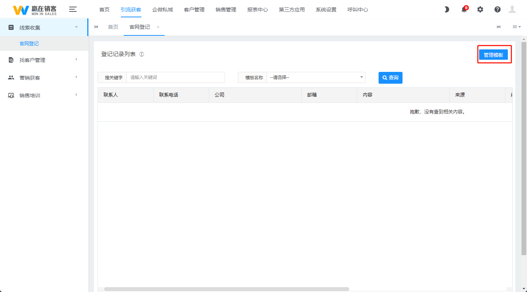The image size is (527, 292).
Task: Open 销售管理 top menu
Action: (x=226, y=10)
